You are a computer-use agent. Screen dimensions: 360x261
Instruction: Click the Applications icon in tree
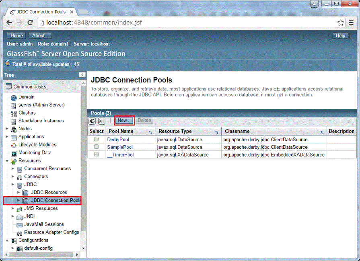point(14,137)
